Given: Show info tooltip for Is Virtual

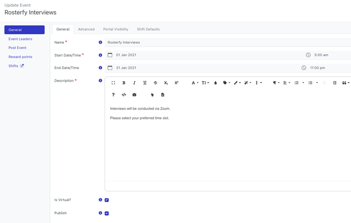Looking at the screenshot, I should (101, 200).
